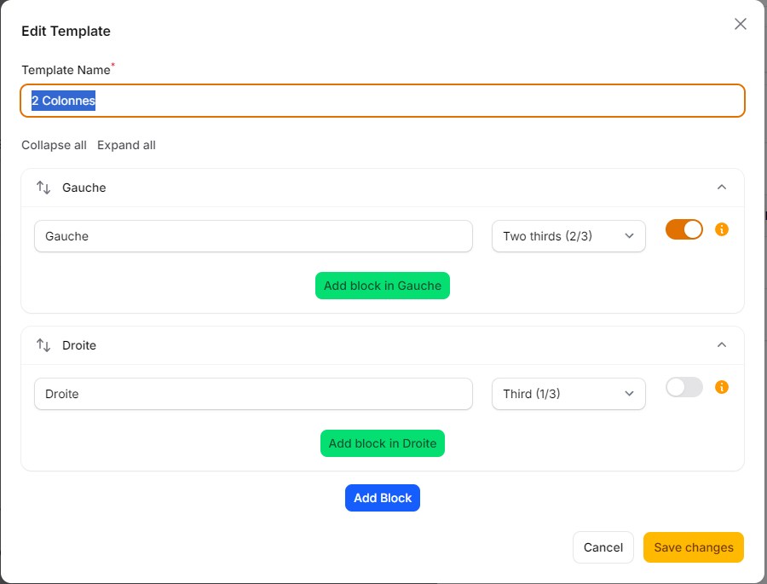767x584 pixels.
Task: Click the Droite block name field
Action: pyautogui.click(x=253, y=394)
